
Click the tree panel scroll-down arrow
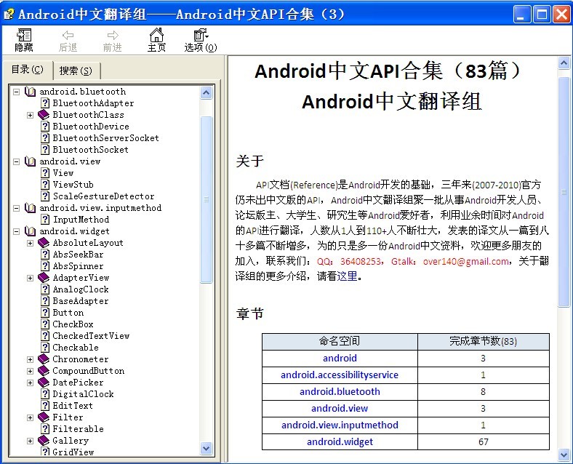tap(207, 448)
